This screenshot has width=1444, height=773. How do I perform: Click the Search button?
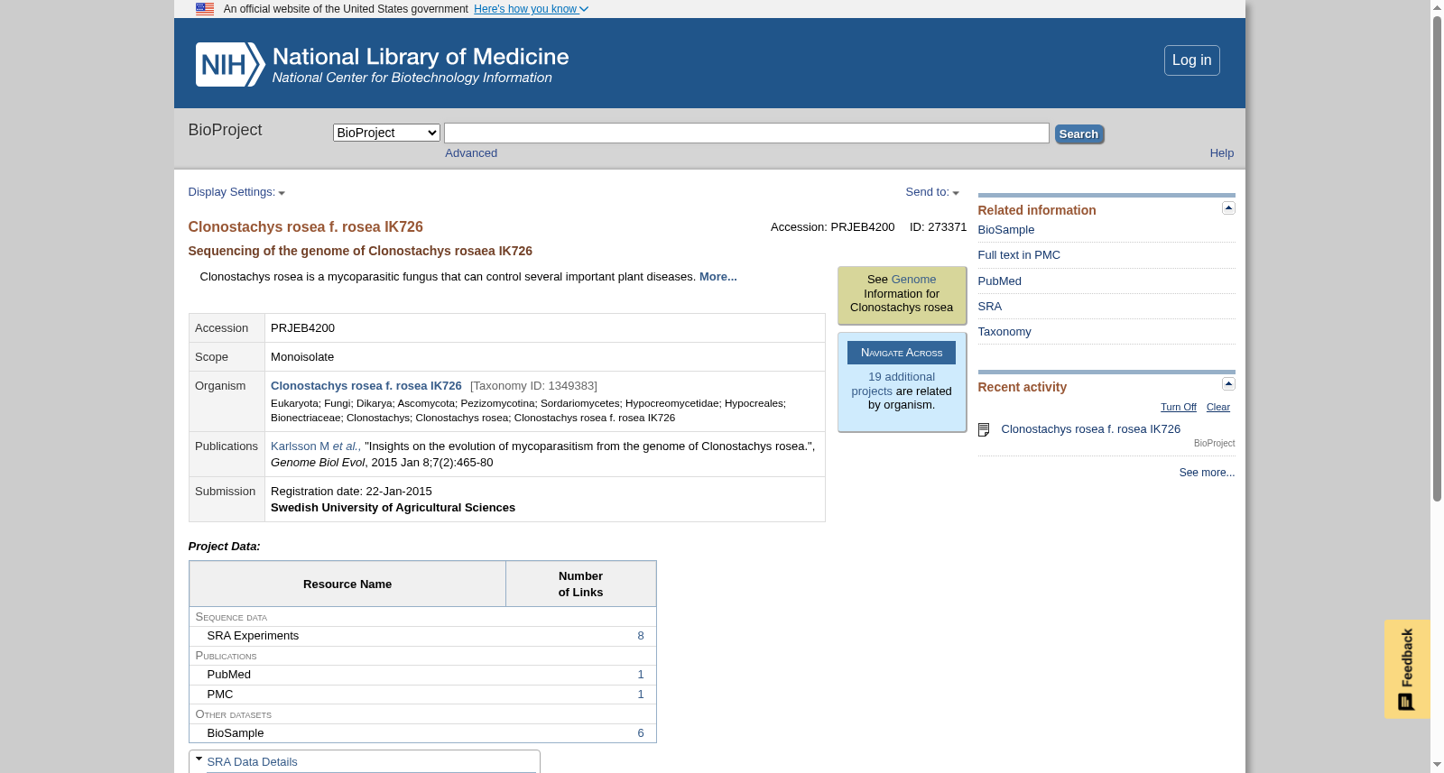(1078, 134)
